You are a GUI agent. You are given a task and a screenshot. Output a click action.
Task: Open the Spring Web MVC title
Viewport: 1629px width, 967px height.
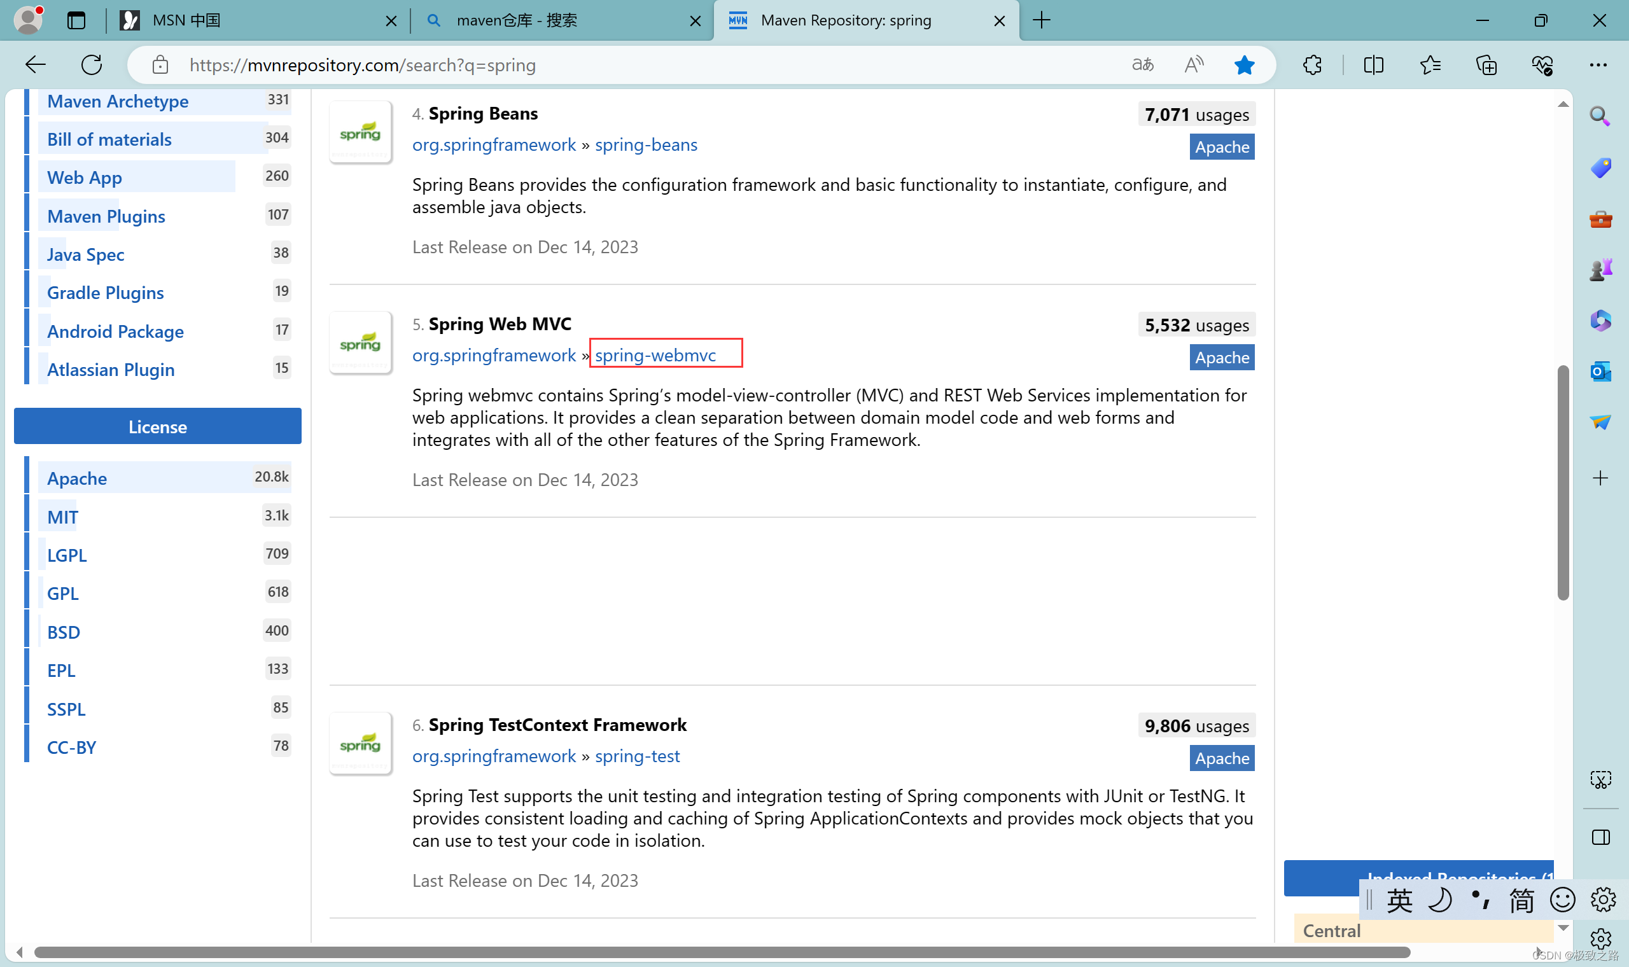click(x=500, y=324)
